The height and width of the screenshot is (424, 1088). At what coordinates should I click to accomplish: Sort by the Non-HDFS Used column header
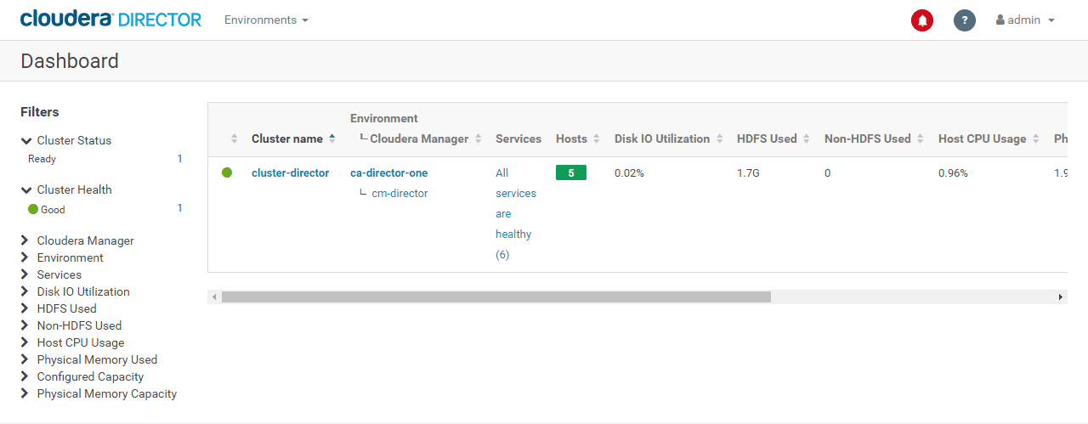(x=867, y=139)
